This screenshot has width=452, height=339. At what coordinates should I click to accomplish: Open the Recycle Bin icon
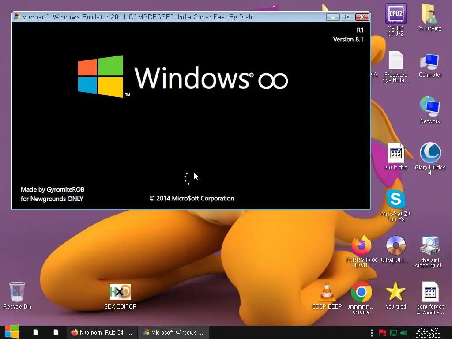(17, 296)
